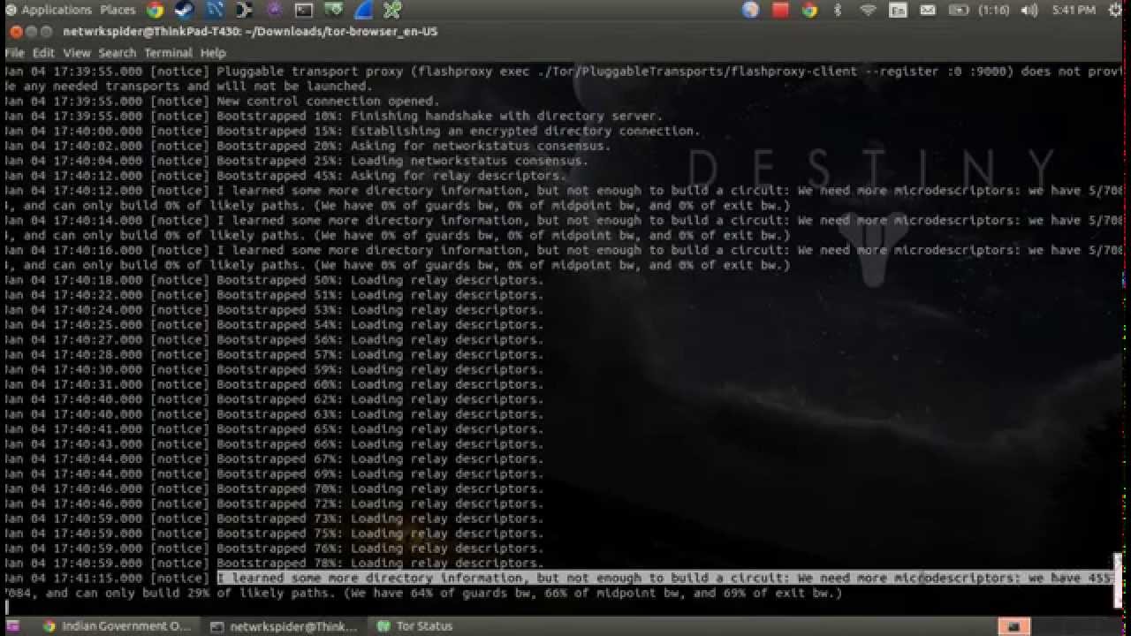Viewport: 1131px width, 636px height.
Task: Click the keyboard layout En indicator
Action: point(898,11)
